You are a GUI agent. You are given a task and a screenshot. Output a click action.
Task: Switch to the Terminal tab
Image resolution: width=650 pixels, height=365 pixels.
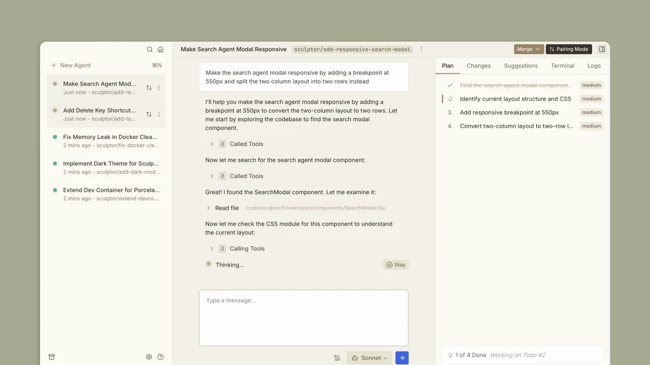tap(562, 66)
